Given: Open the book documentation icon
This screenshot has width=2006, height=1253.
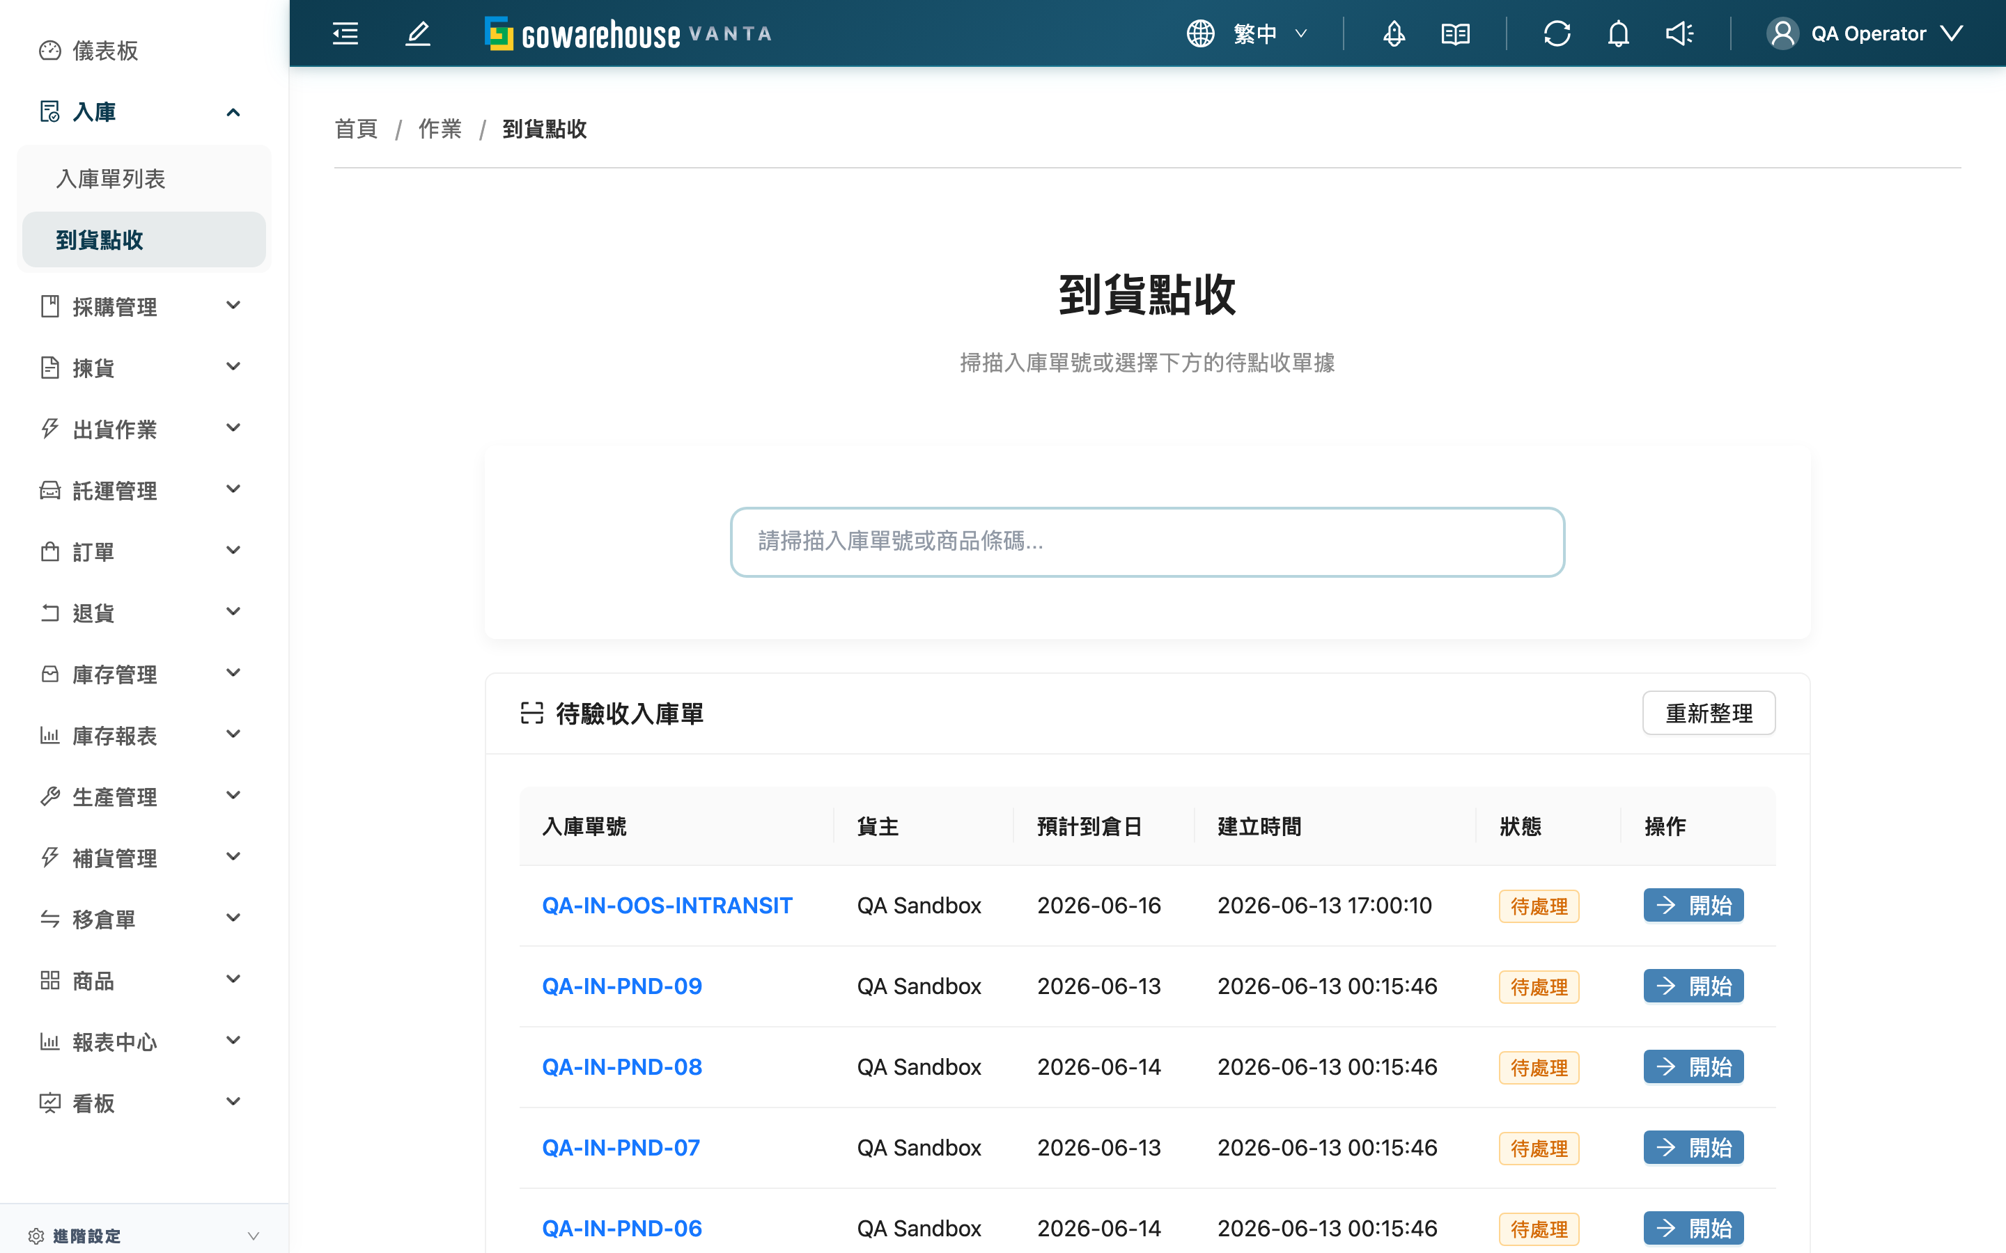Looking at the screenshot, I should (x=1455, y=33).
